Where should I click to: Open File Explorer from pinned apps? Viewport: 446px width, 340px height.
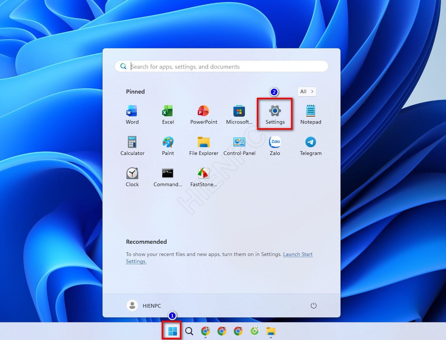click(204, 146)
